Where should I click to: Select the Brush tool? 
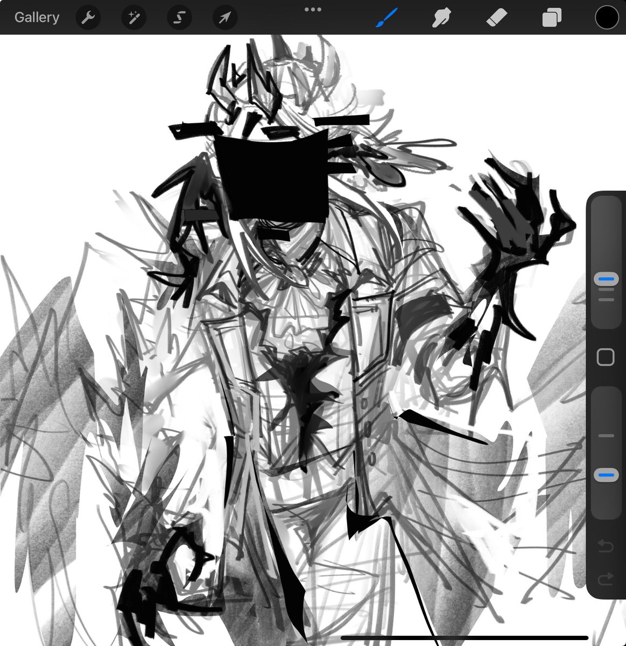(386, 18)
